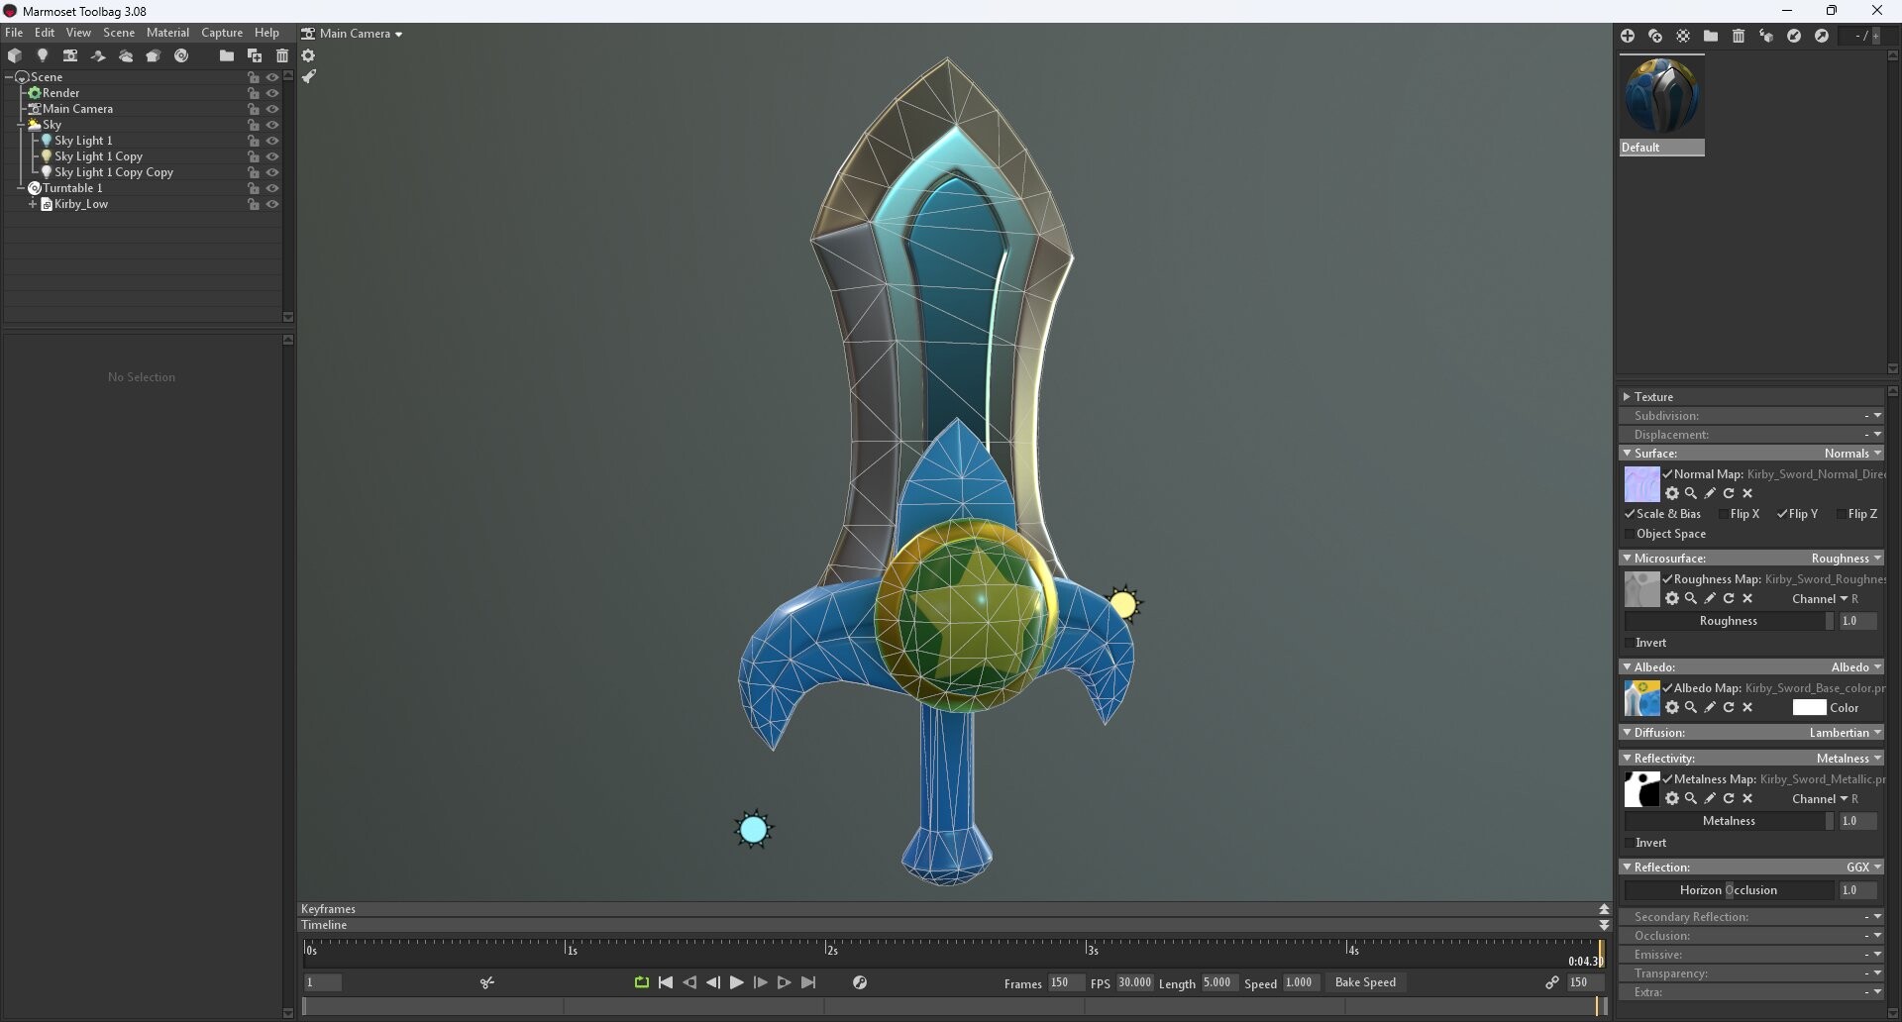Duplicate the selected material

point(1655,36)
